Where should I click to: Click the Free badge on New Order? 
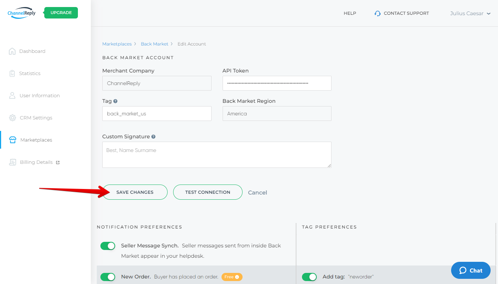coord(232,277)
